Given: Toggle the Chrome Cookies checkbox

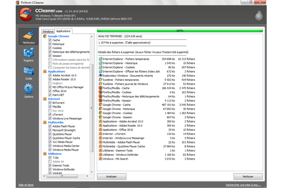Looking at the screenshot, I should click(50, 48).
